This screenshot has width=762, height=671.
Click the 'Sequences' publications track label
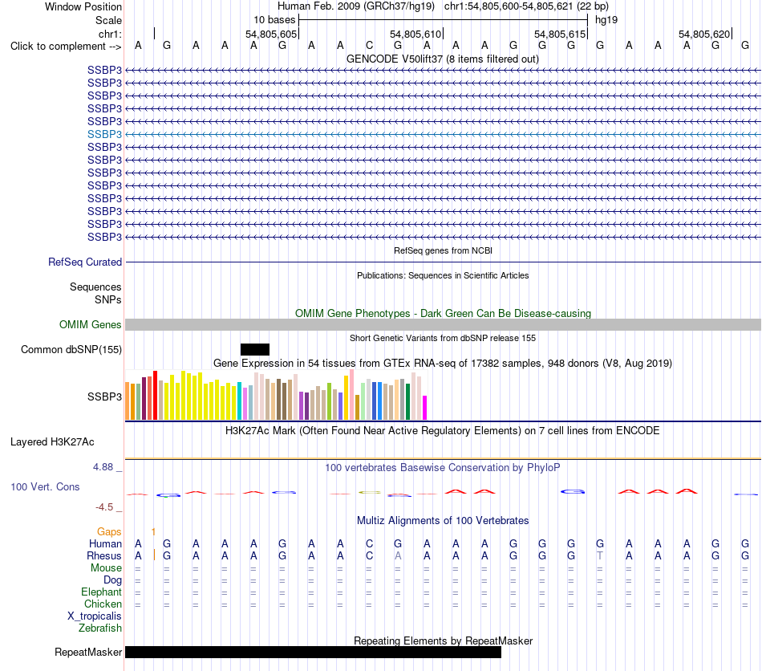(x=95, y=287)
